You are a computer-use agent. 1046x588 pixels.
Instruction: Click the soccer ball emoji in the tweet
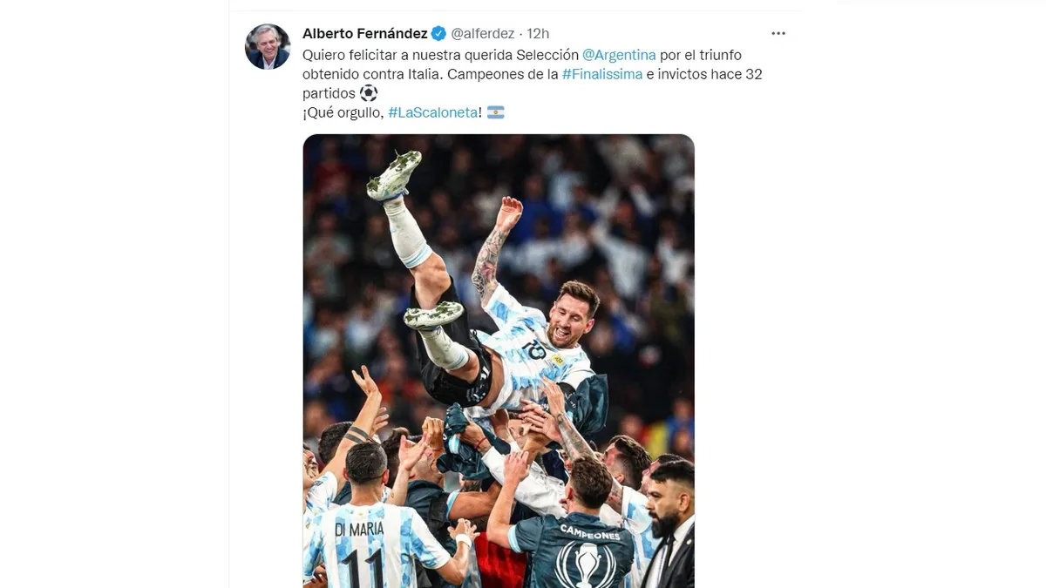tap(369, 93)
